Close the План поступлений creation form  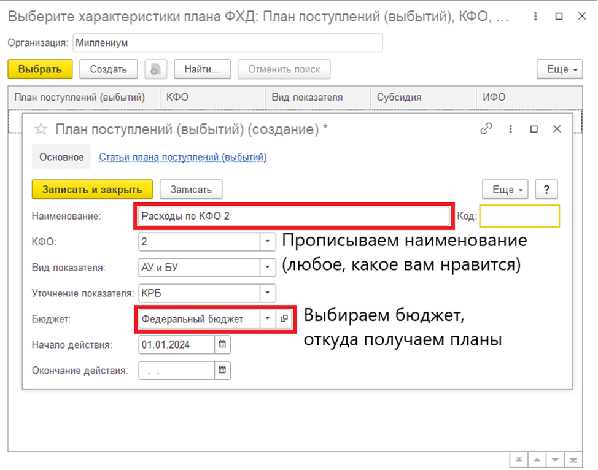[557, 129]
